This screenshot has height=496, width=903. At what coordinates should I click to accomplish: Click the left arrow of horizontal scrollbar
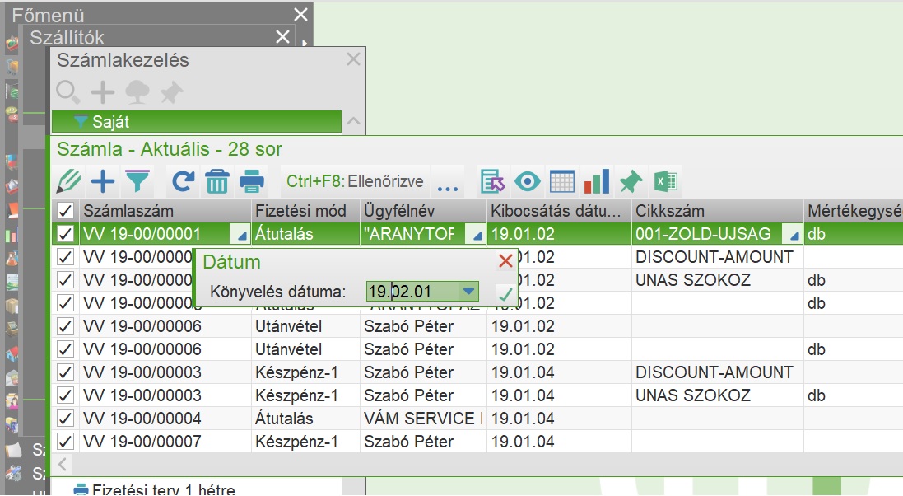point(63,464)
